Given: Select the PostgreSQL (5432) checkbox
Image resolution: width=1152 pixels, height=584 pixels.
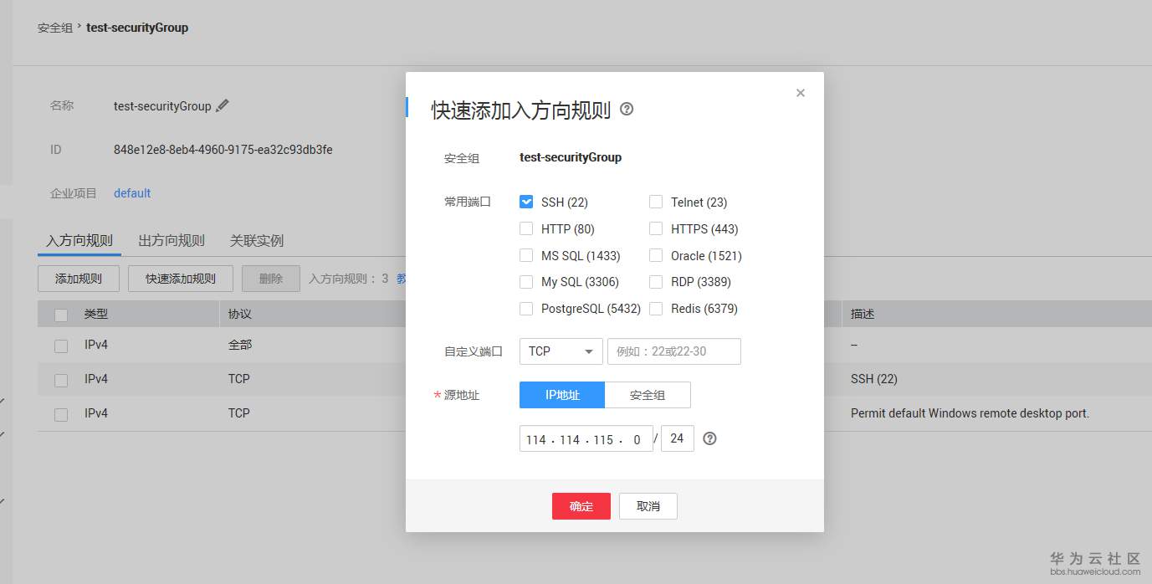Looking at the screenshot, I should click(x=526, y=309).
